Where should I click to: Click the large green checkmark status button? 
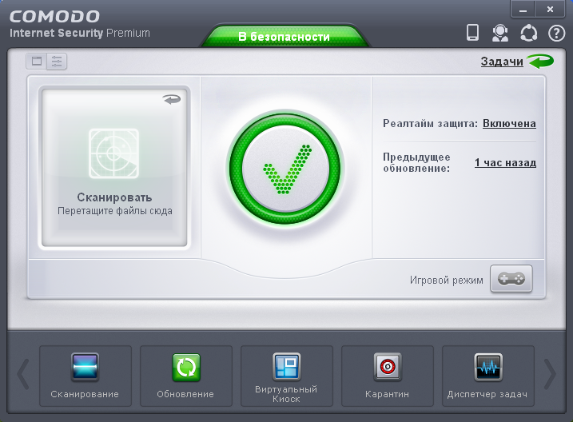click(285, 169)
